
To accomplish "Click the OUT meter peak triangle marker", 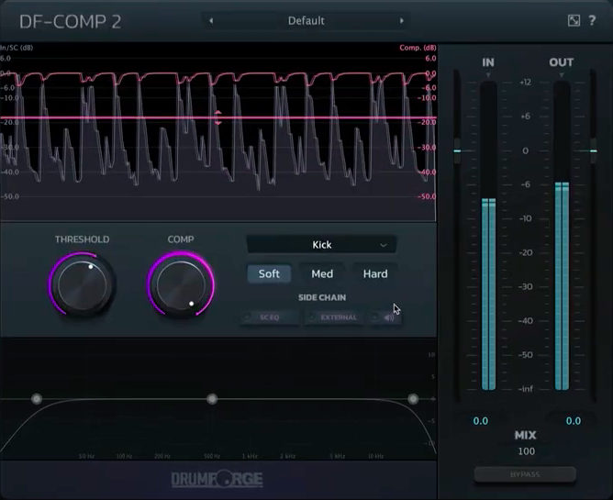I will click(x=562, y=74).
